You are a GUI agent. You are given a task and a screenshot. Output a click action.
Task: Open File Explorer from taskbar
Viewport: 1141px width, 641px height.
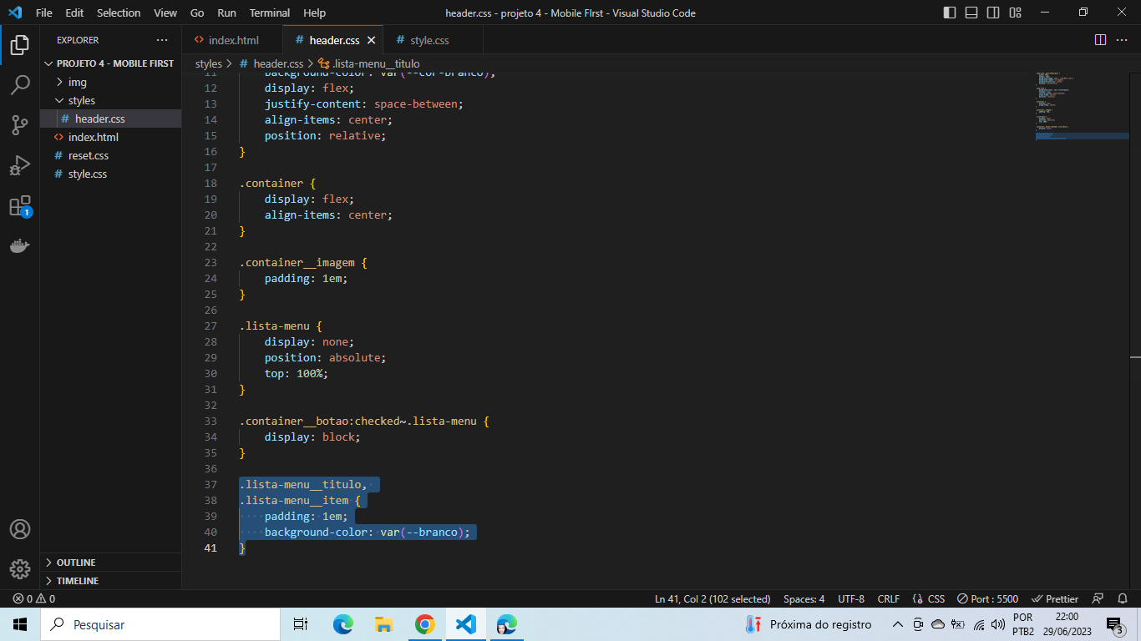(x=383, y=624)
